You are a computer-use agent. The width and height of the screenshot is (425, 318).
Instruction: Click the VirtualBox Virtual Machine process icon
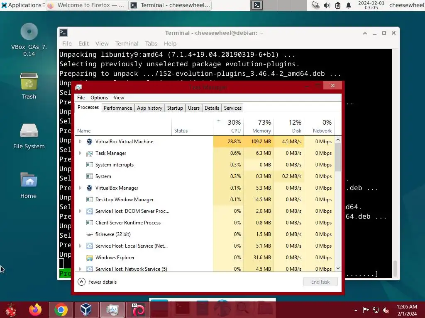tap(89, 142)
